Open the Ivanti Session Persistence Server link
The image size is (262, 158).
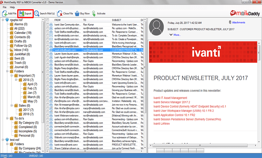tap(187, 119)
